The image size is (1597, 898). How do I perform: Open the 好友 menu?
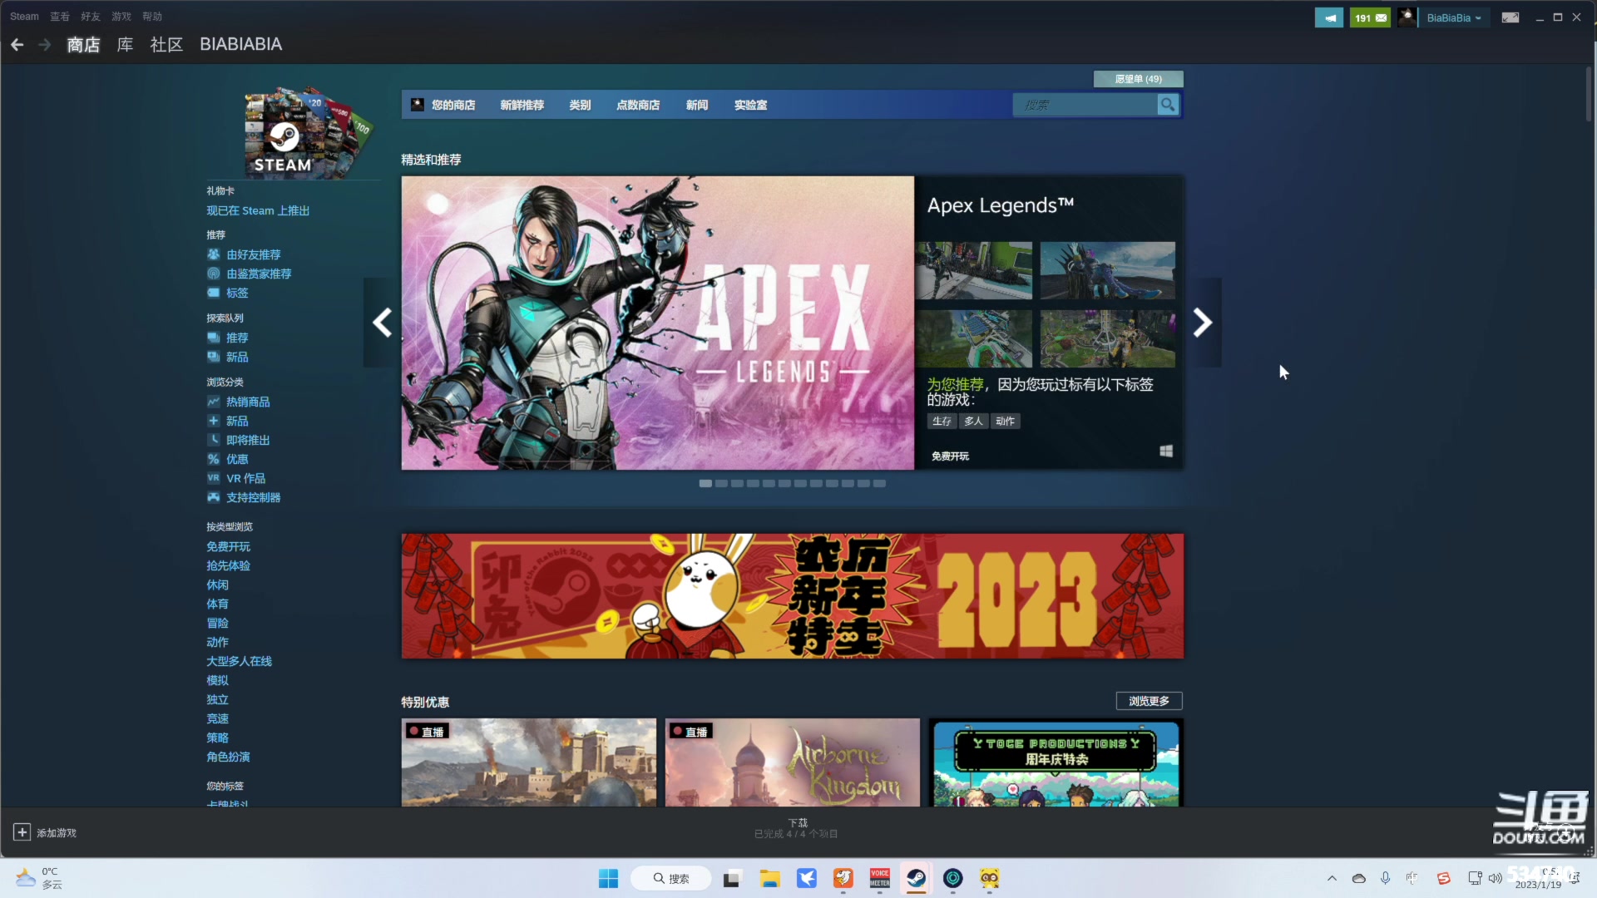pyautogui.click(x=91, y=17)
